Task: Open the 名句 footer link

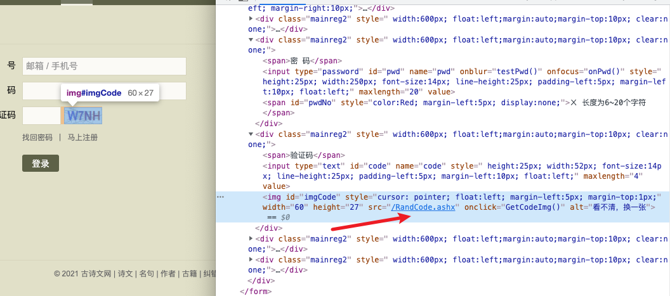Action: pos(147,274)
